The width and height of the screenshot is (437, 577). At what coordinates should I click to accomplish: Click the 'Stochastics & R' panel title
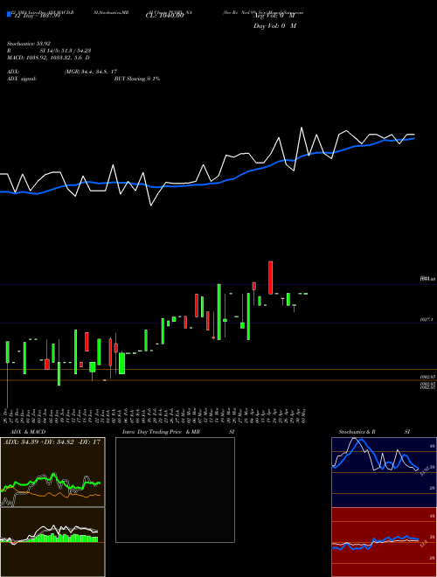pos(357,432)
